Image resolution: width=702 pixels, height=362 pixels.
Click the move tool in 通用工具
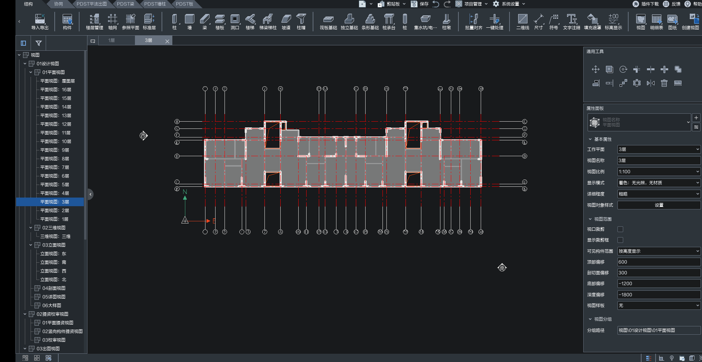click(x=595, y=69)
